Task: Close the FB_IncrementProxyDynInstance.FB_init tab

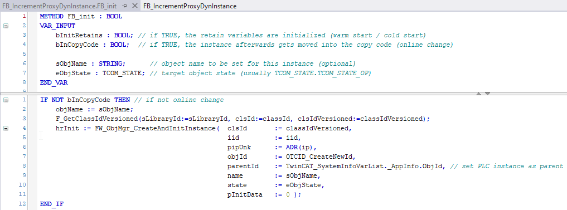Action: coord(135,6)
